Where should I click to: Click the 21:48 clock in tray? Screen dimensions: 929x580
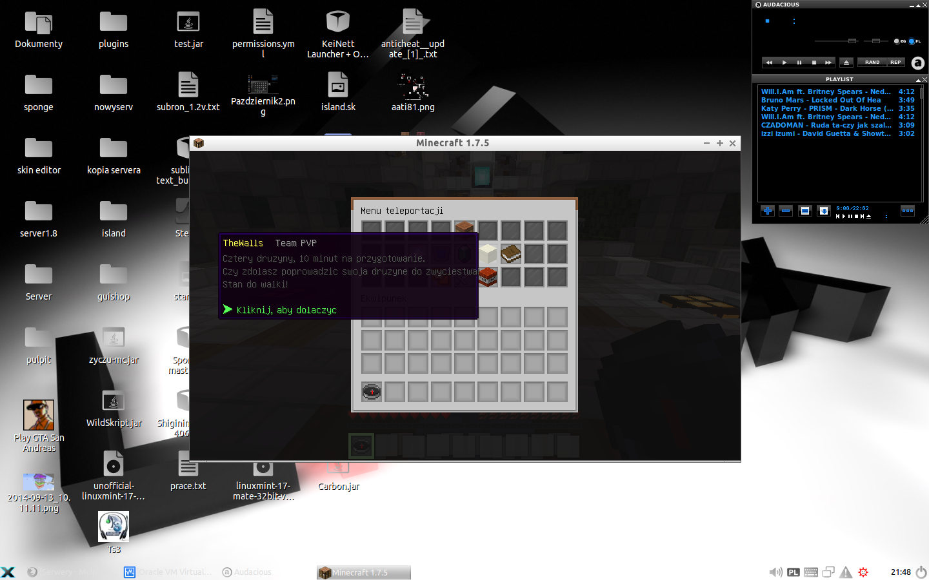(901, 572)
